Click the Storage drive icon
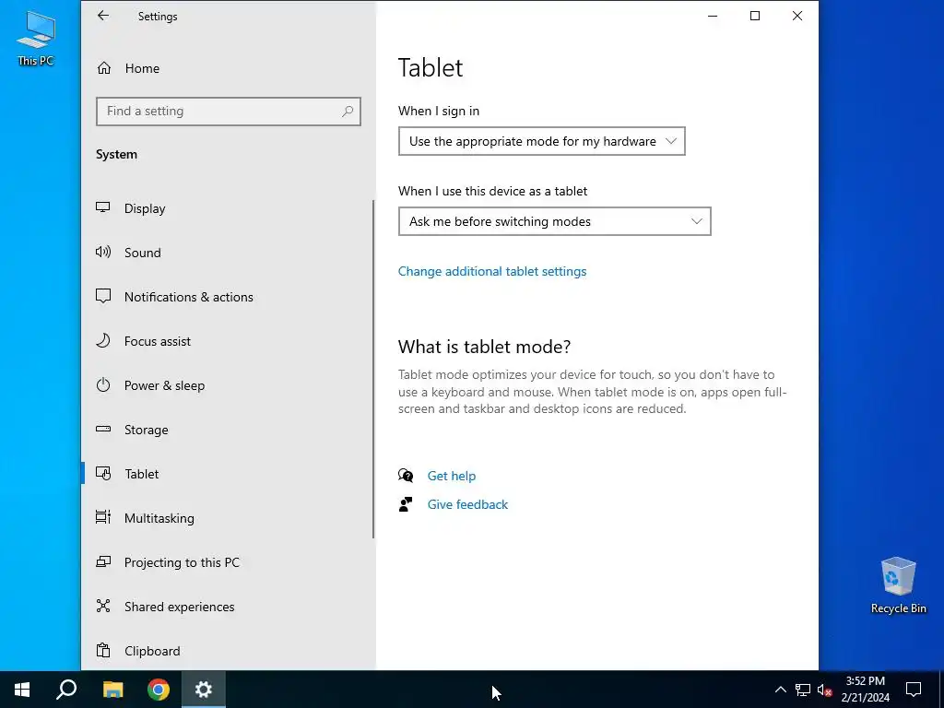 point(103,430)
